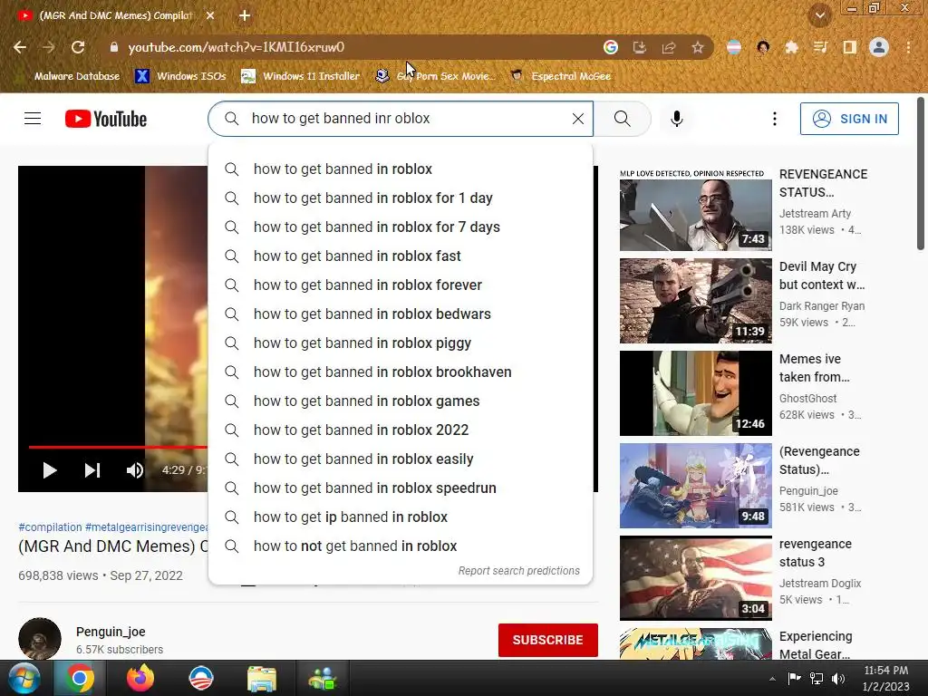Choose suggestion 'how to get banned in roblox'
Viewport: 928px width, 696px height.
point(400,169)
